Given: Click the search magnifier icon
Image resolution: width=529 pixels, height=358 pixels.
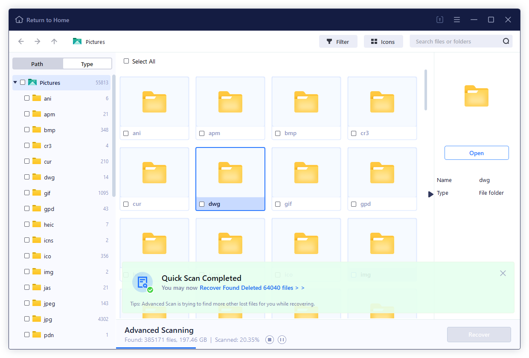Looking at the screenshot, I should [x=506, y=41].
